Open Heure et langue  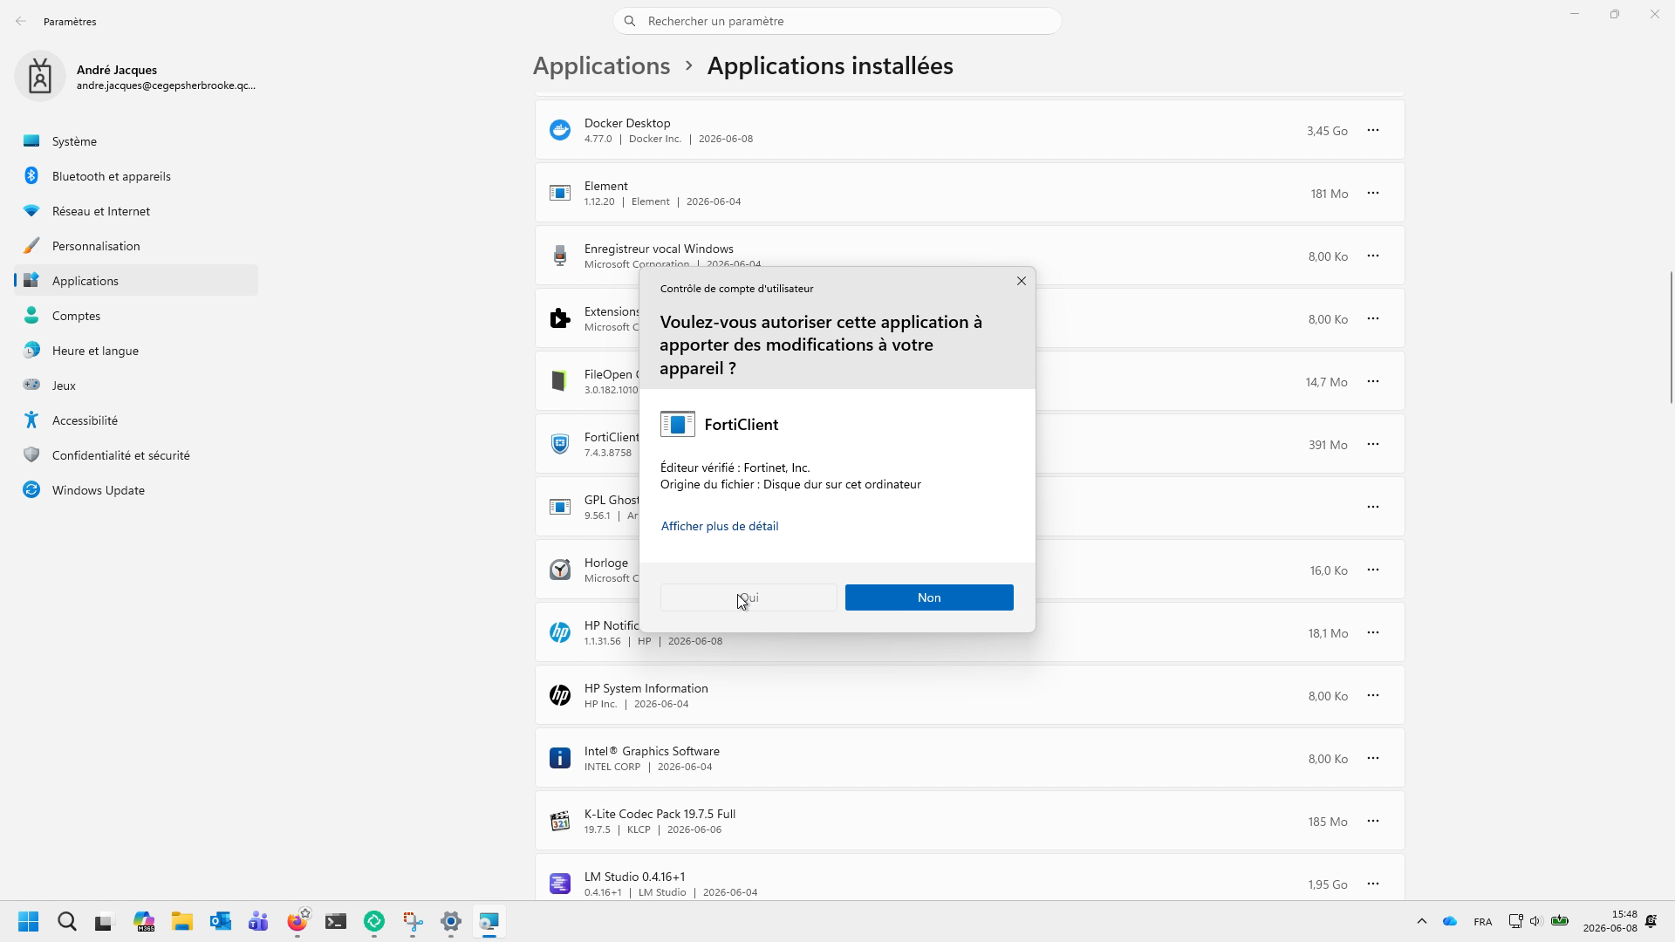[136, 351]
